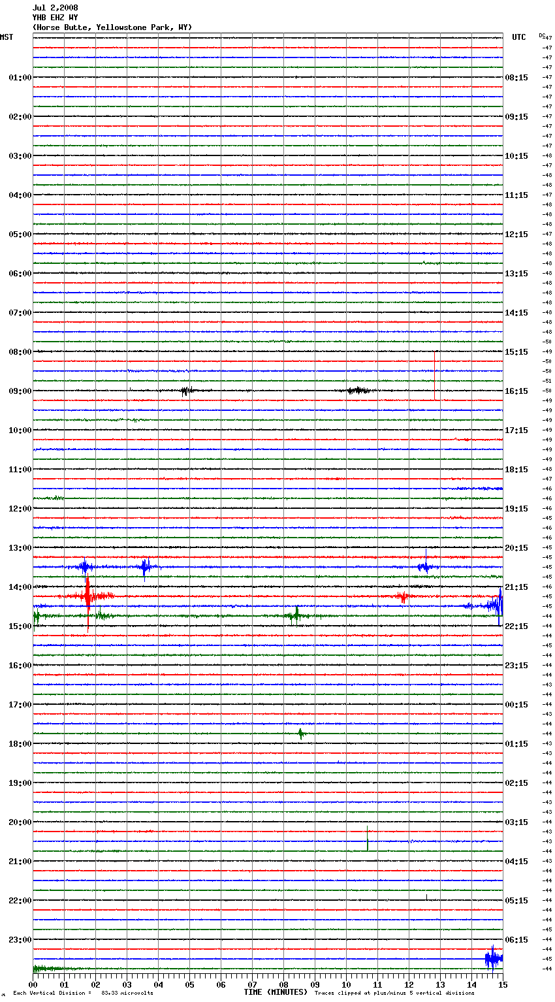This screenshot has width=555, height=1002.
Task: Select the 06:00 MST row label
Action: click(20, 274)
